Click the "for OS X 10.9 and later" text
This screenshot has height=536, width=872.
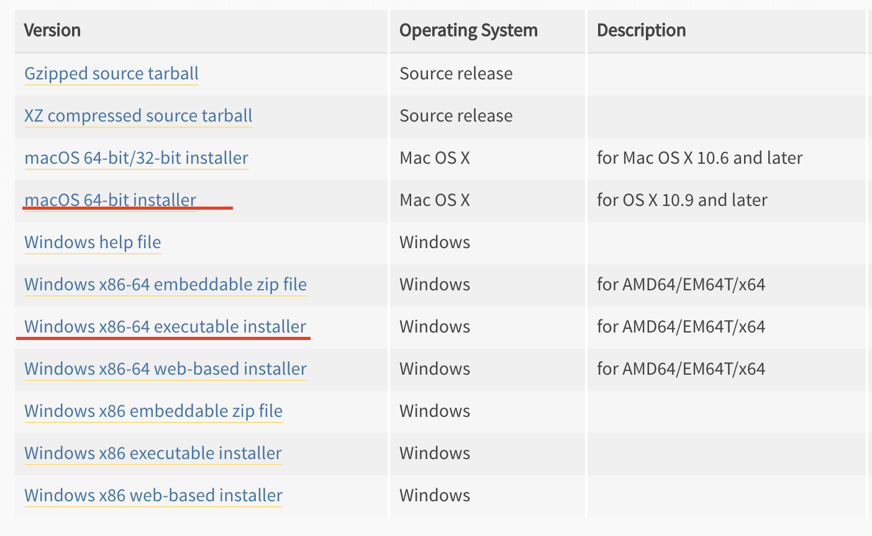682,200
